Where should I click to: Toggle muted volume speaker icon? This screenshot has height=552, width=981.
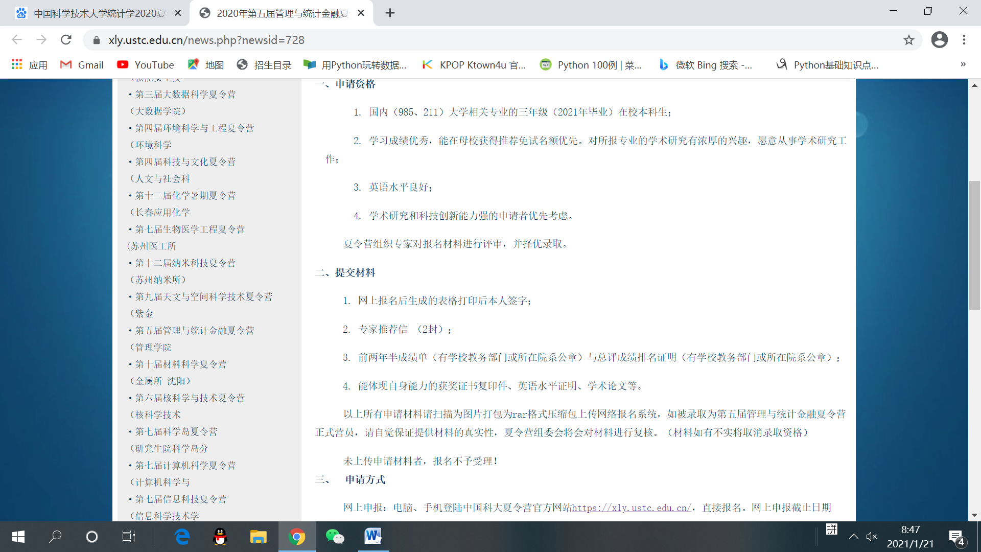point(872,536)
